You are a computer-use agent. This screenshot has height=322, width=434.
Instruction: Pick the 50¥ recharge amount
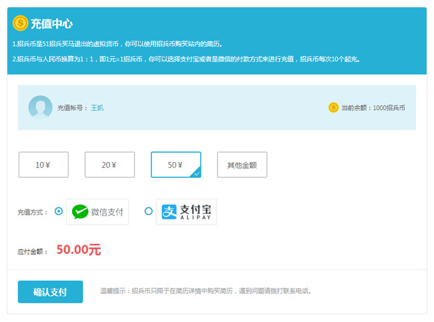click(176, 165)
